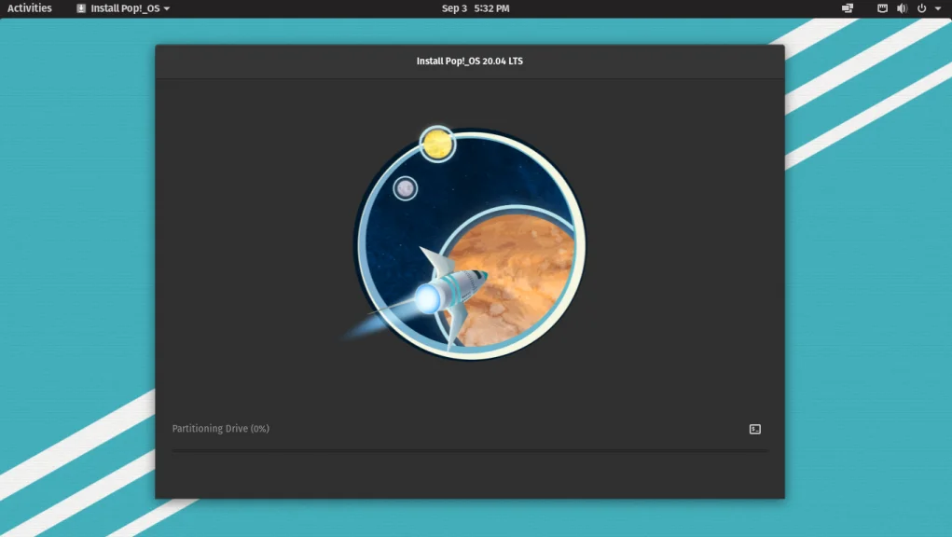Click the installer icon in top bar
952x537 pixels.
tap(81, 8)
